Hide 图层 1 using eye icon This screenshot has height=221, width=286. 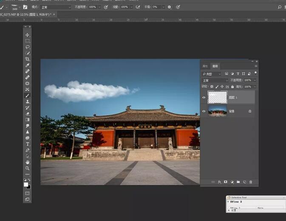pyautogui.click(x=204, y=97)
